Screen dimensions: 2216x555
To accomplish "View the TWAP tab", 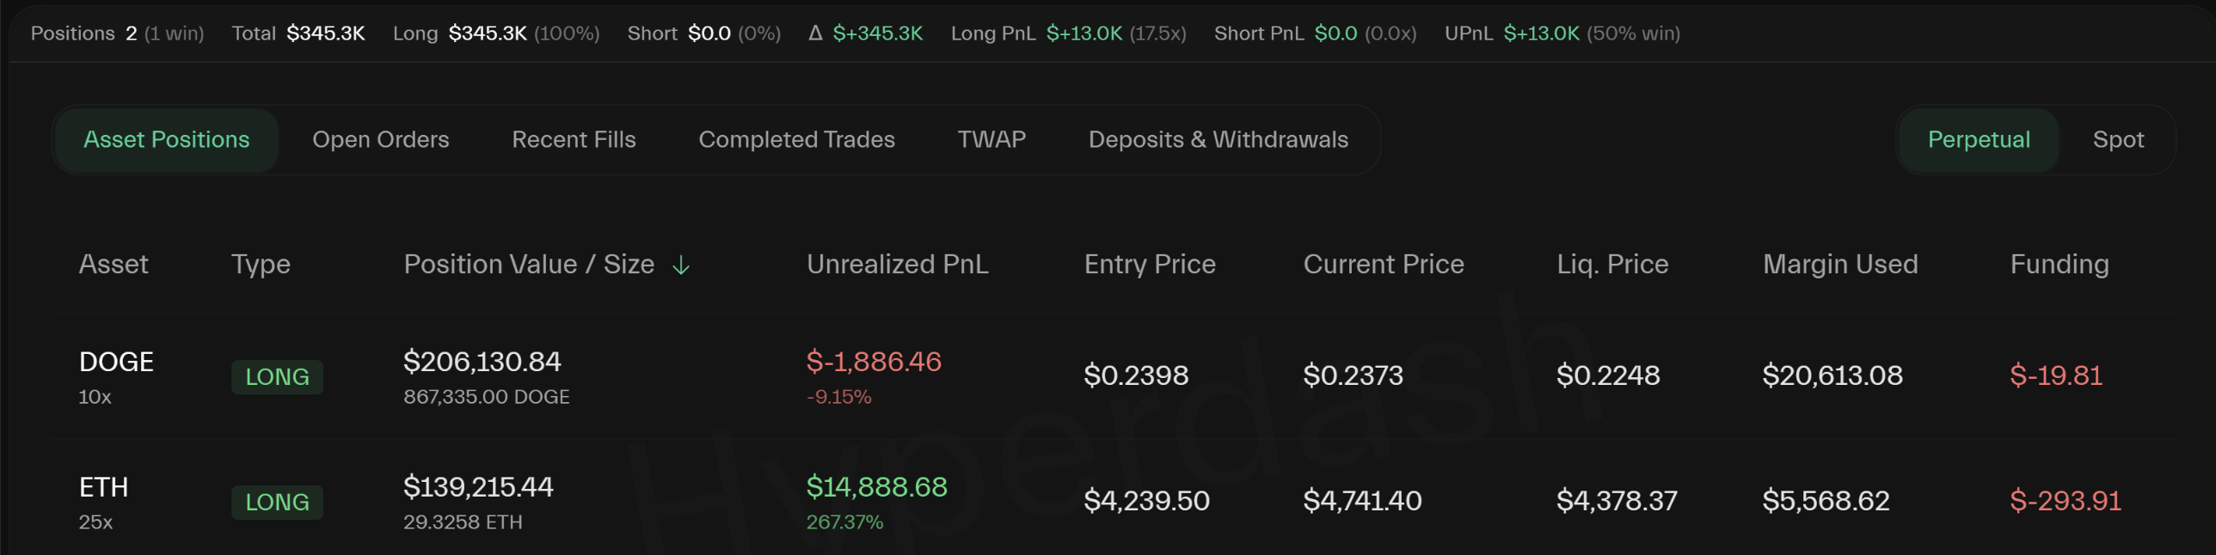I will [991, 139].
